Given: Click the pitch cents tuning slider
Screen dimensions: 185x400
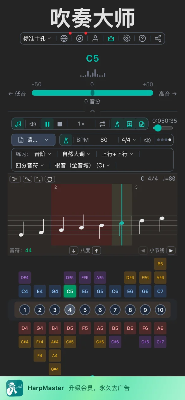Looking at the screenshot, I should (x=92, y=93).
